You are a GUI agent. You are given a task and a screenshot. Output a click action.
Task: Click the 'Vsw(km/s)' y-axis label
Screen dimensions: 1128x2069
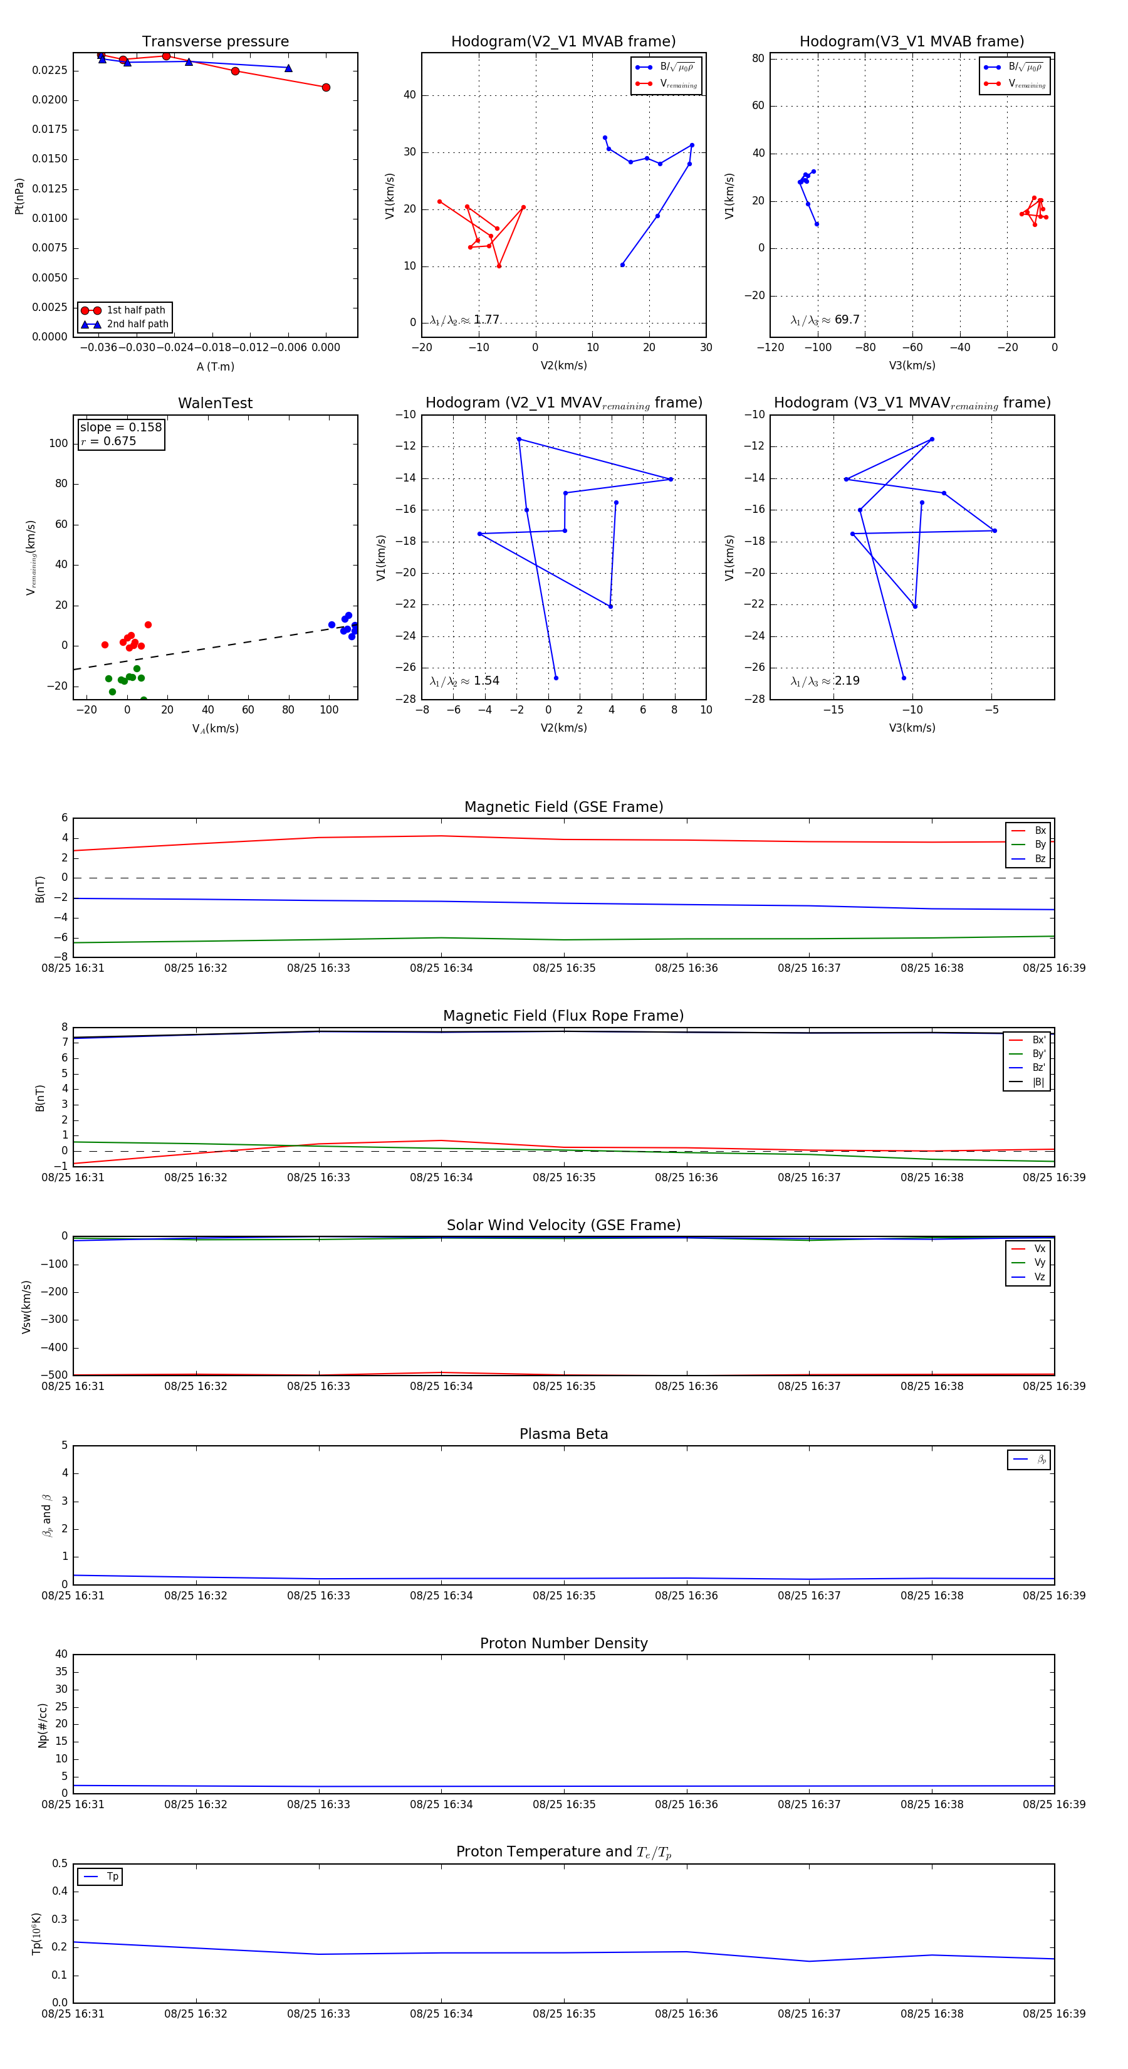click(26, 1307)
